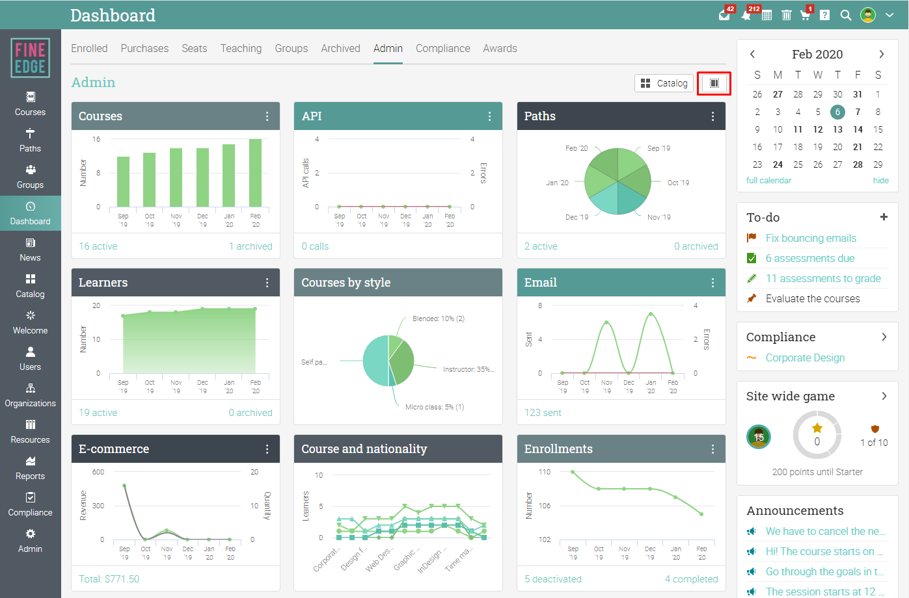
Task: Open the help question mark icon
Action: (x=824, y=15)
